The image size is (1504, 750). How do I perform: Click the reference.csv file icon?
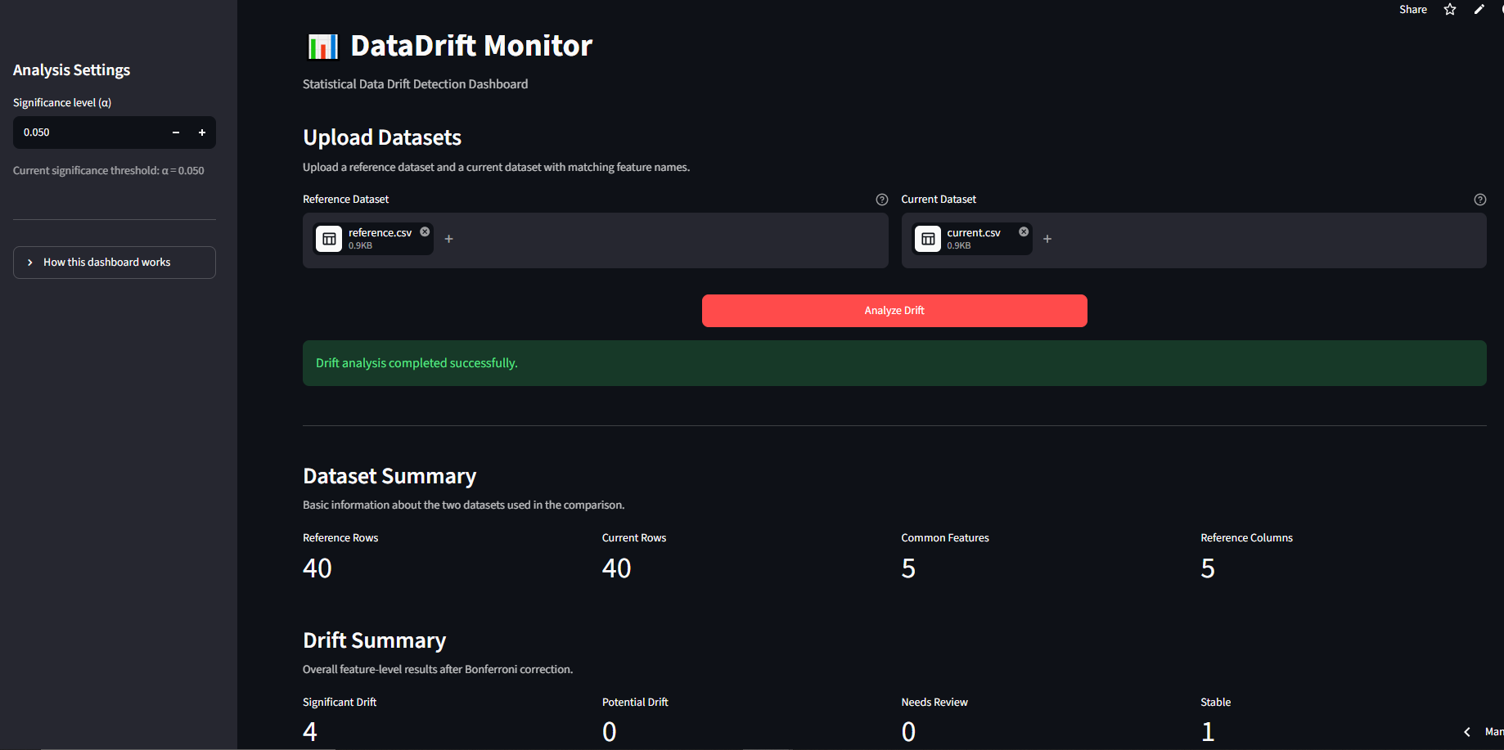coord(329,239)
